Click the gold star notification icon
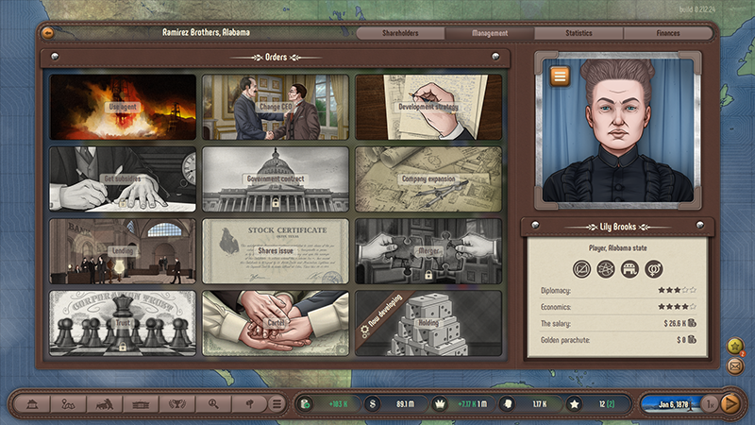Screen dimensions: 755x425 click(735, 347)
